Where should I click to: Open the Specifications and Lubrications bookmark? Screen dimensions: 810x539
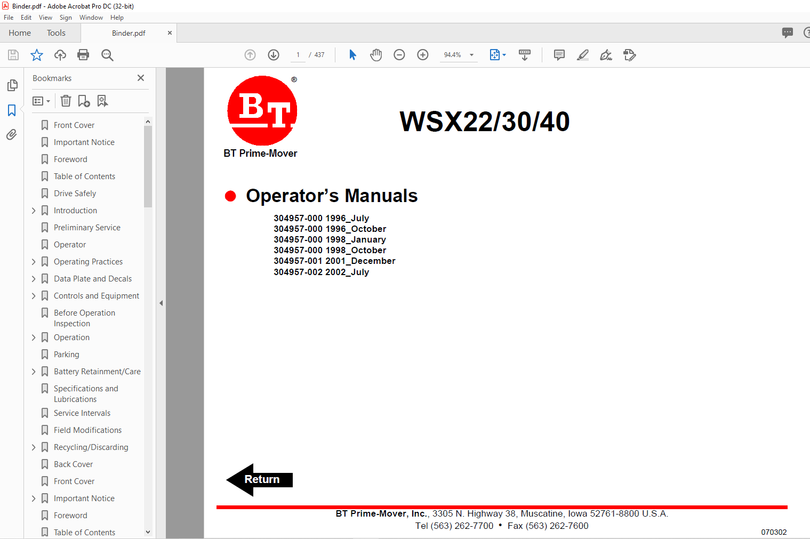coord(86,394)
